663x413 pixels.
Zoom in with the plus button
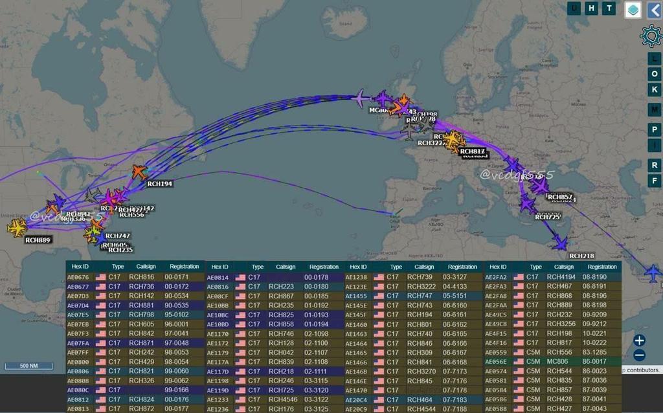[640, 340]
